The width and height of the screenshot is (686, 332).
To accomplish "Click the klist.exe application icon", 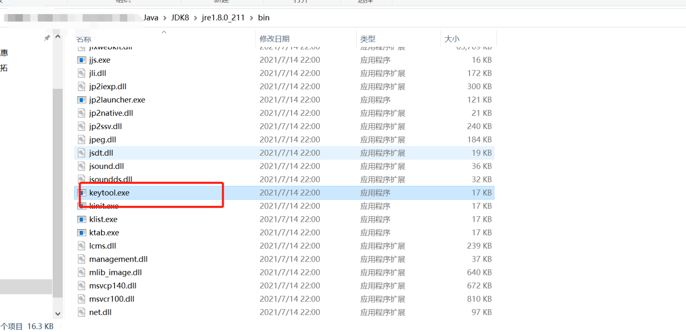I will 81,220.
